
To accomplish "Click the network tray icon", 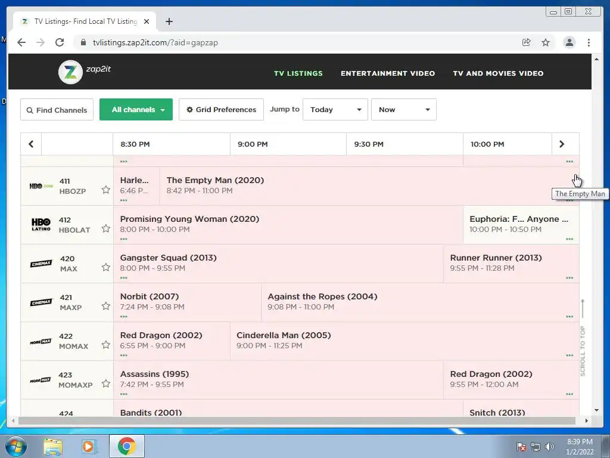I will coord(536,447).
